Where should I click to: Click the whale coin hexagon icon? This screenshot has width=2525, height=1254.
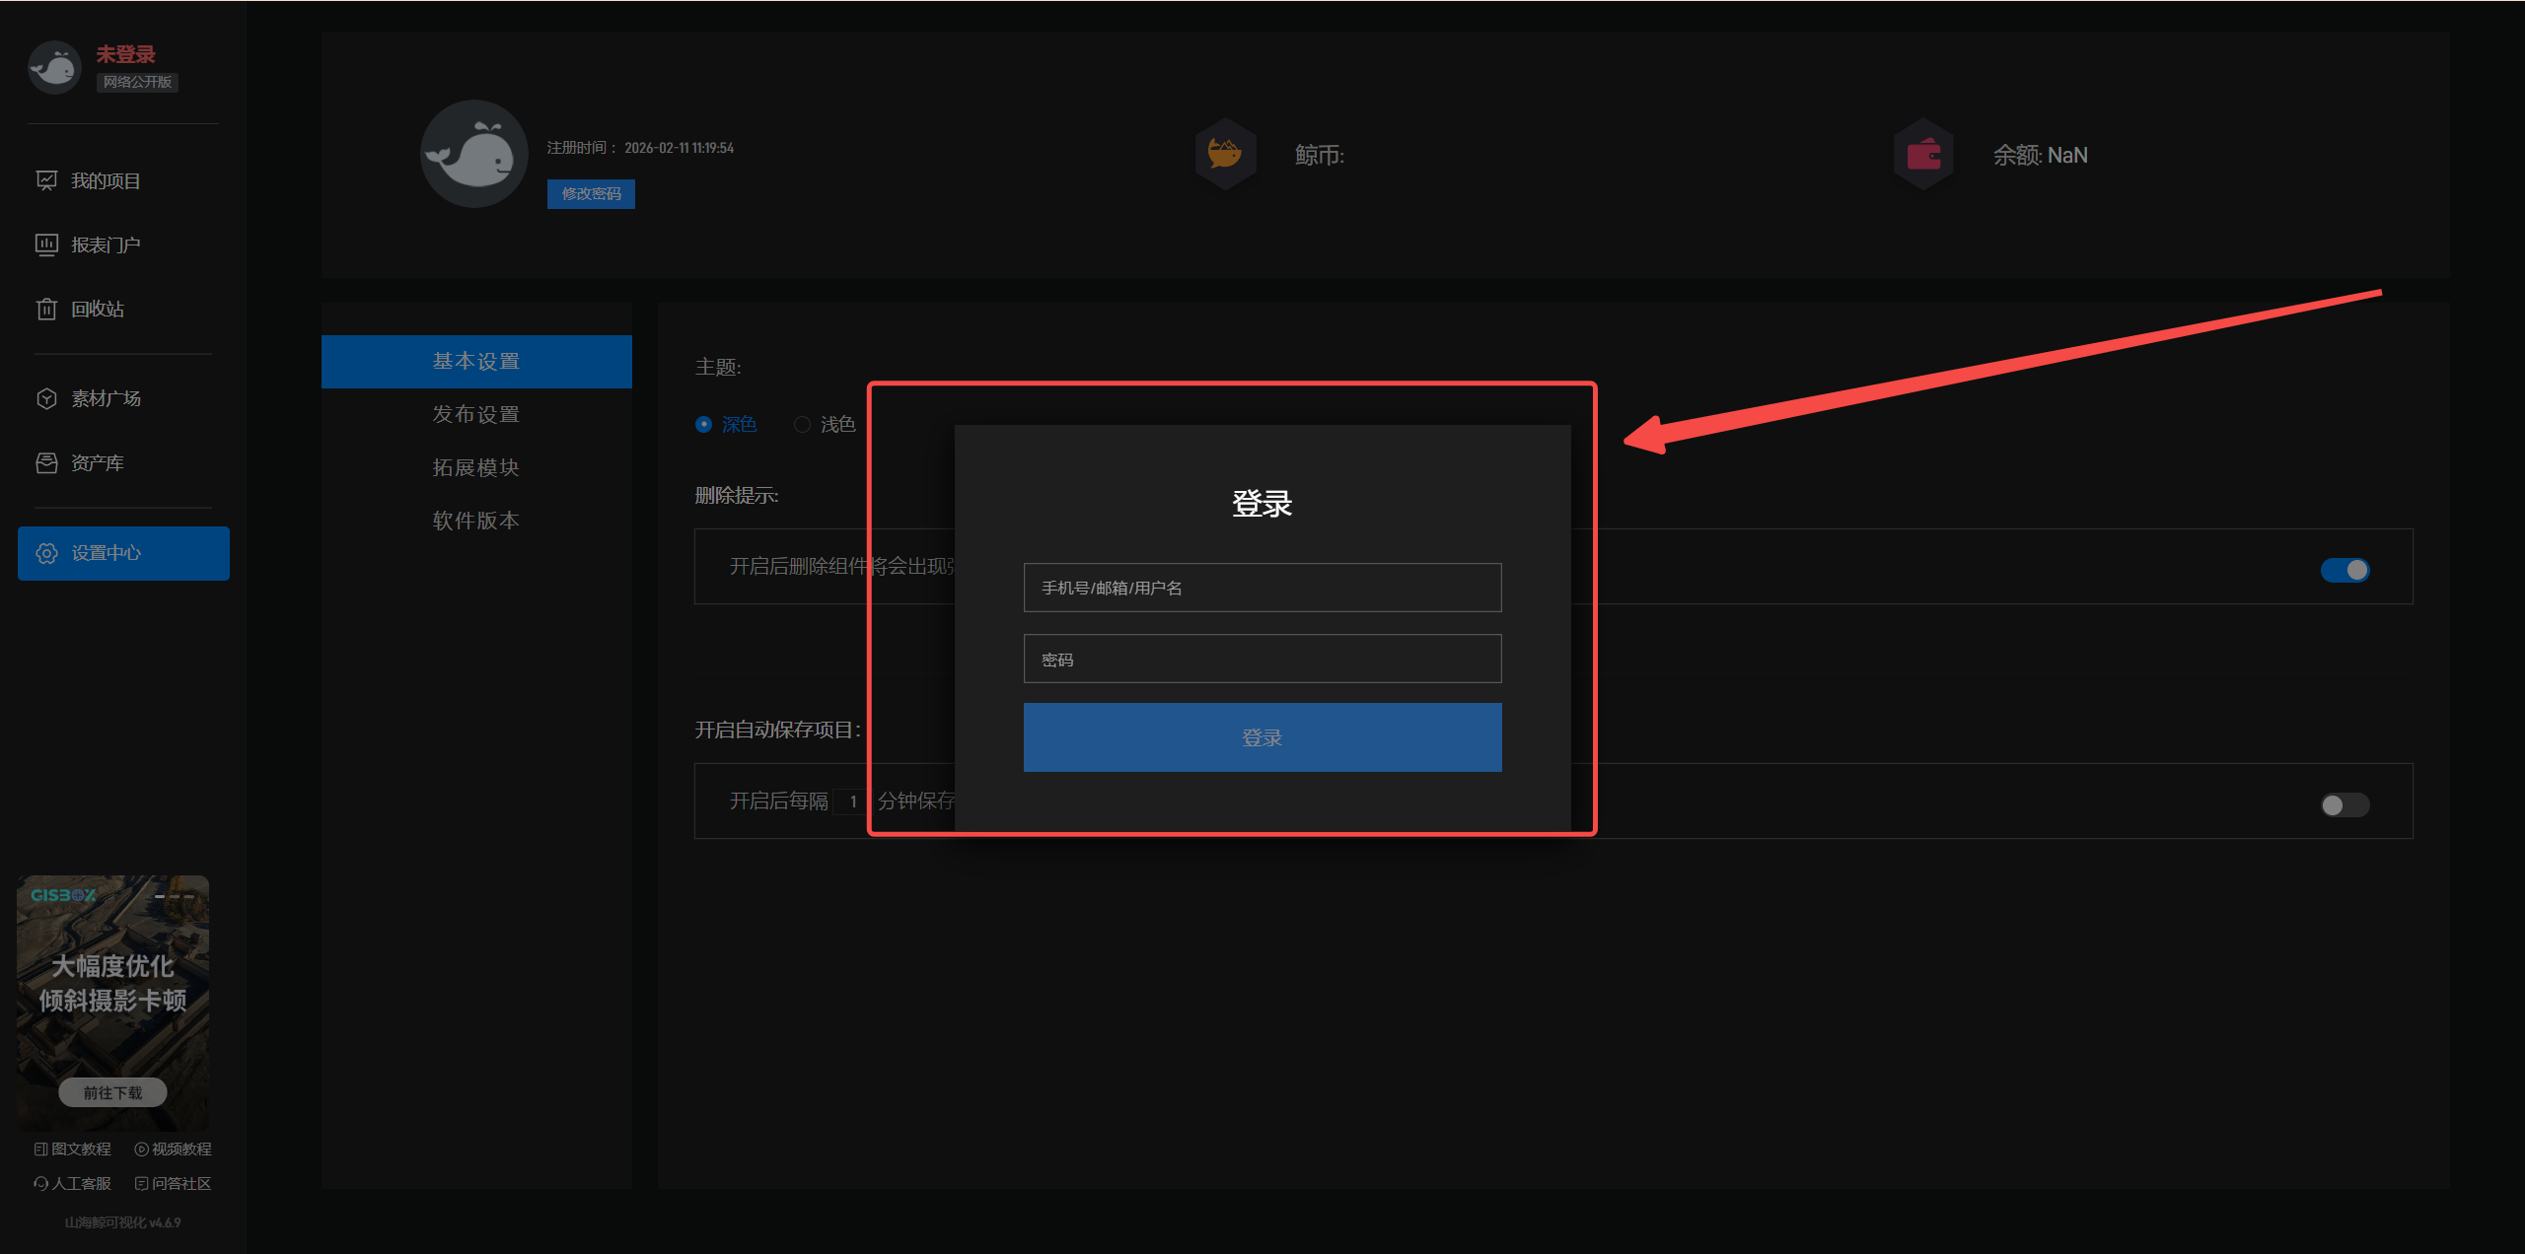[x=1225, y=154]
